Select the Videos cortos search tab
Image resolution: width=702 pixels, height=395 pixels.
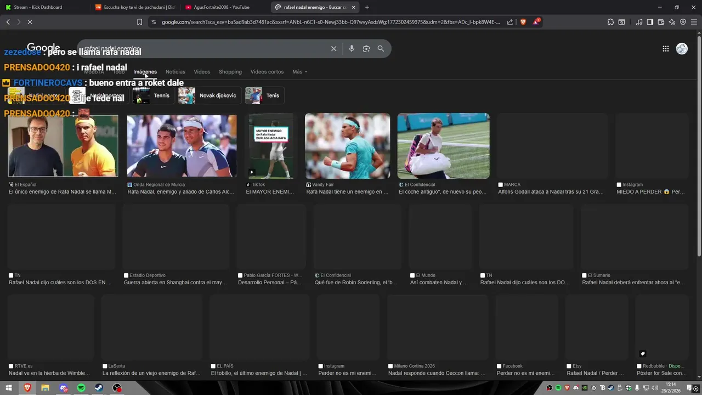(267, 72)
